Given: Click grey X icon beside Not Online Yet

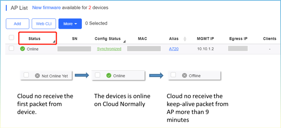Looking at the screenshot, I should 37,76.
